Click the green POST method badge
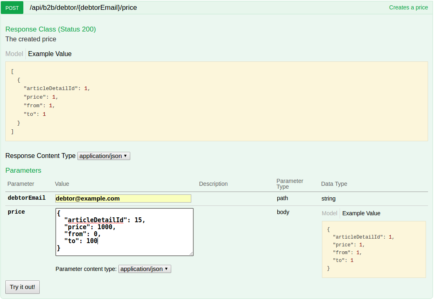This screenshot has width=435, height=300. click(12, 8)
